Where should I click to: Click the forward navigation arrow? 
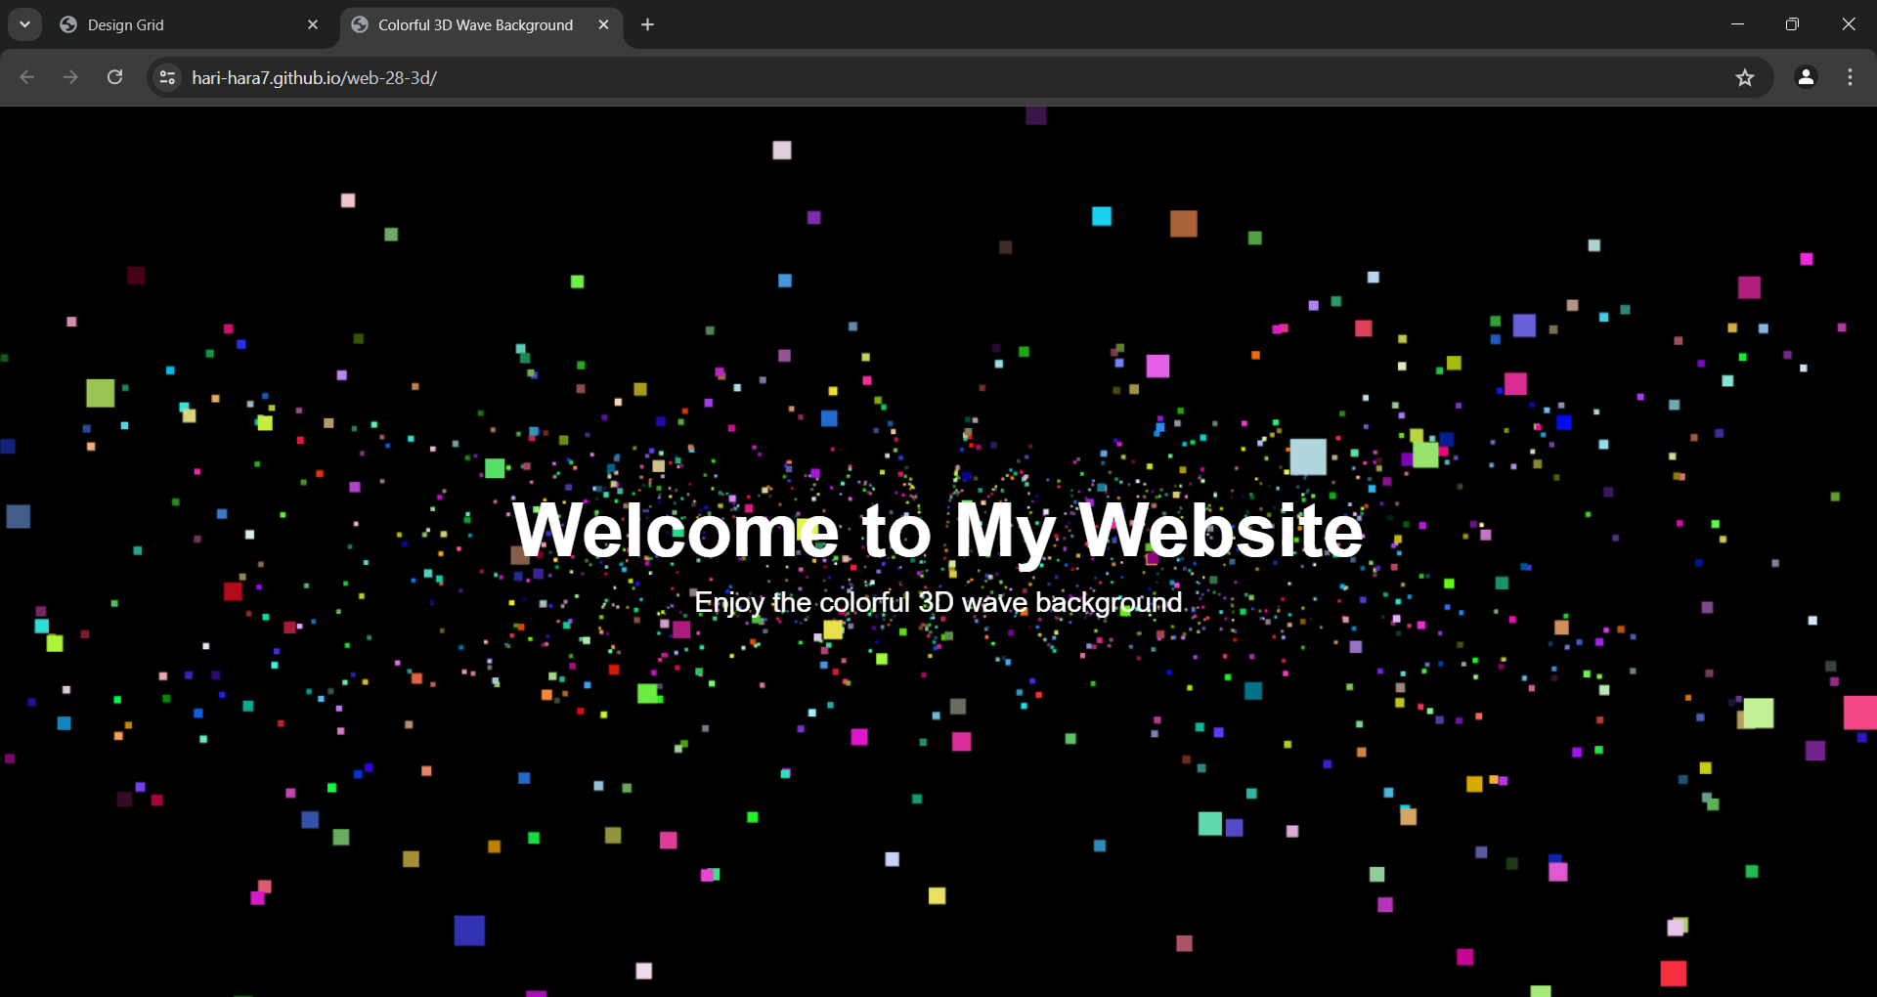pos(70,77)
